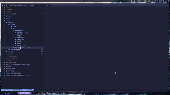
Task: Click the icon beside .project
Action: pyautogui.click(x=5, y=60)
